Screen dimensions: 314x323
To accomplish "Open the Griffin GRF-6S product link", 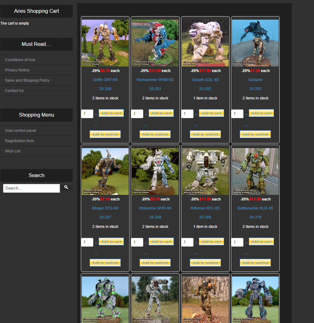I will (x=105, y=80).
